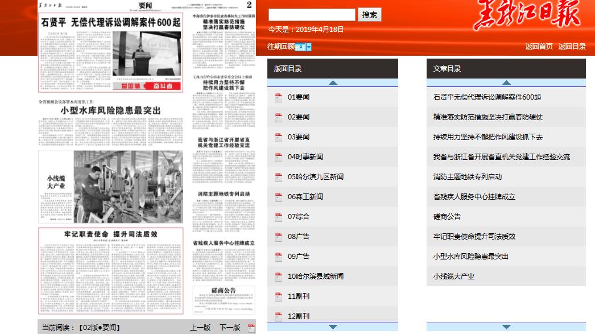Open PDF icon beside 08广告
This screenshot has height=334, width=595.
click(279, 237)
